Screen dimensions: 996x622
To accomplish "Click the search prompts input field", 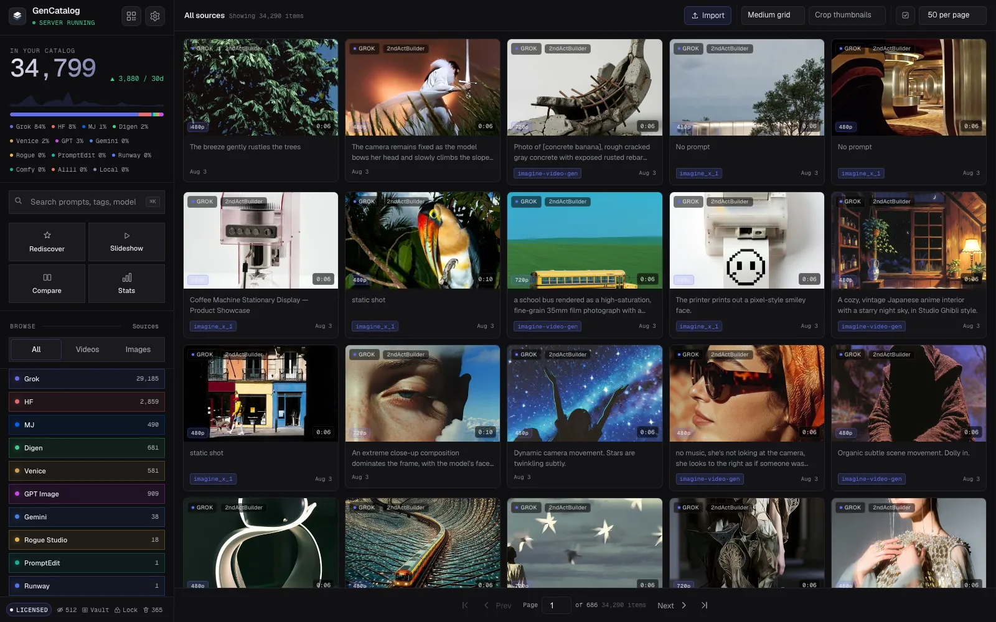I will coord(87,202).
